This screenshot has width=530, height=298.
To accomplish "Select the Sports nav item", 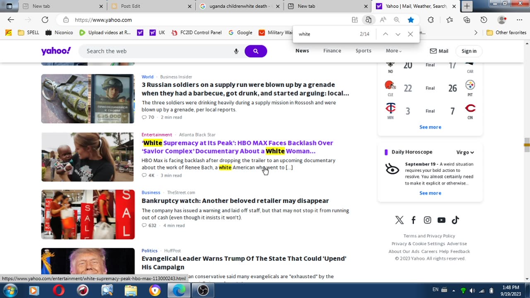I will [x=363, y=51].
